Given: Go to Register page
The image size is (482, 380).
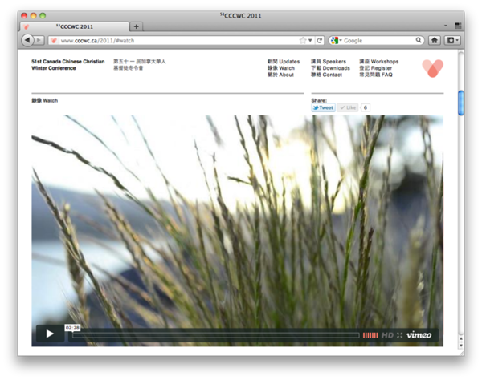Looking at the screenshot, I should pyautogui.click(x=376, y=68).
